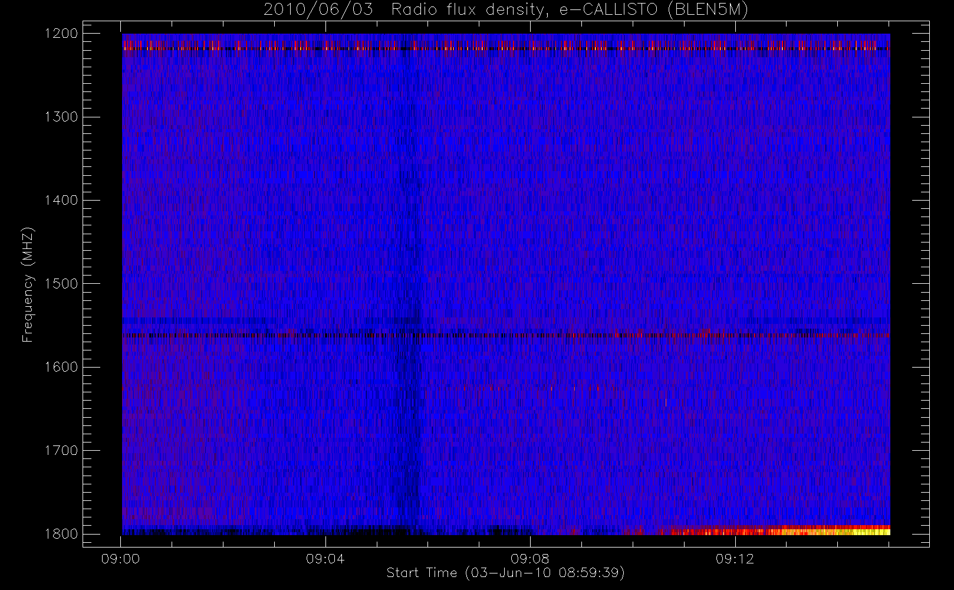Click the 09:04 time tick label
Image resolution: width=954 pixels, height=590 pixels.
(x=325, y=559)
